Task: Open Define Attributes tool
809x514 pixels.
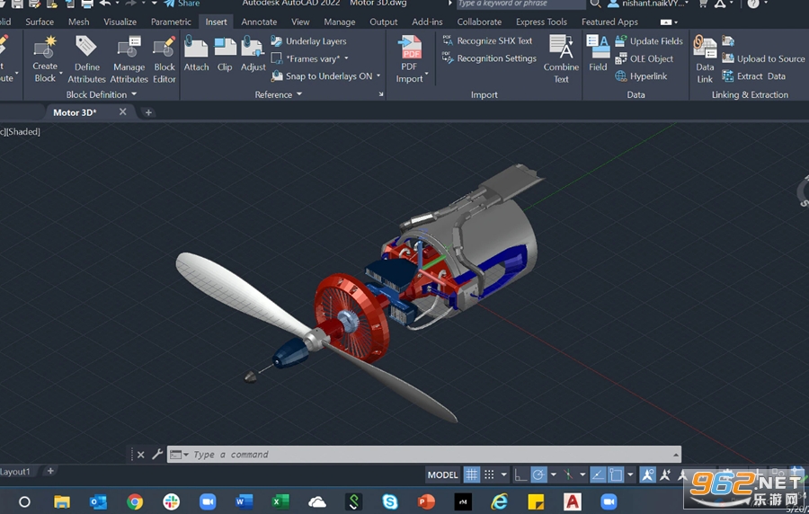Action: (86, 59)
